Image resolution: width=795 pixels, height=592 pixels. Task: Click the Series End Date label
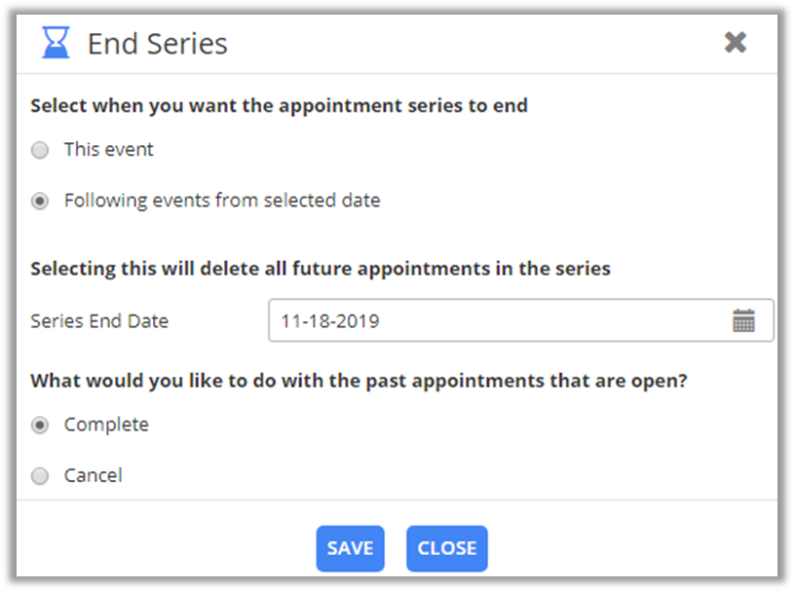[x=99, y=321]
